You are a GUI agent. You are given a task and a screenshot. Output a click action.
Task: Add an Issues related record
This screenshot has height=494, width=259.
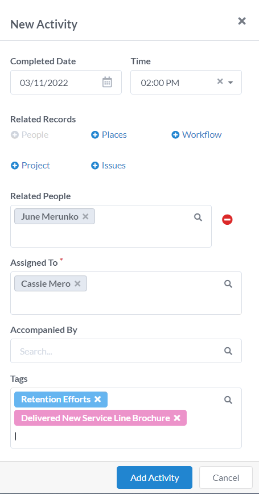point(108,166)
